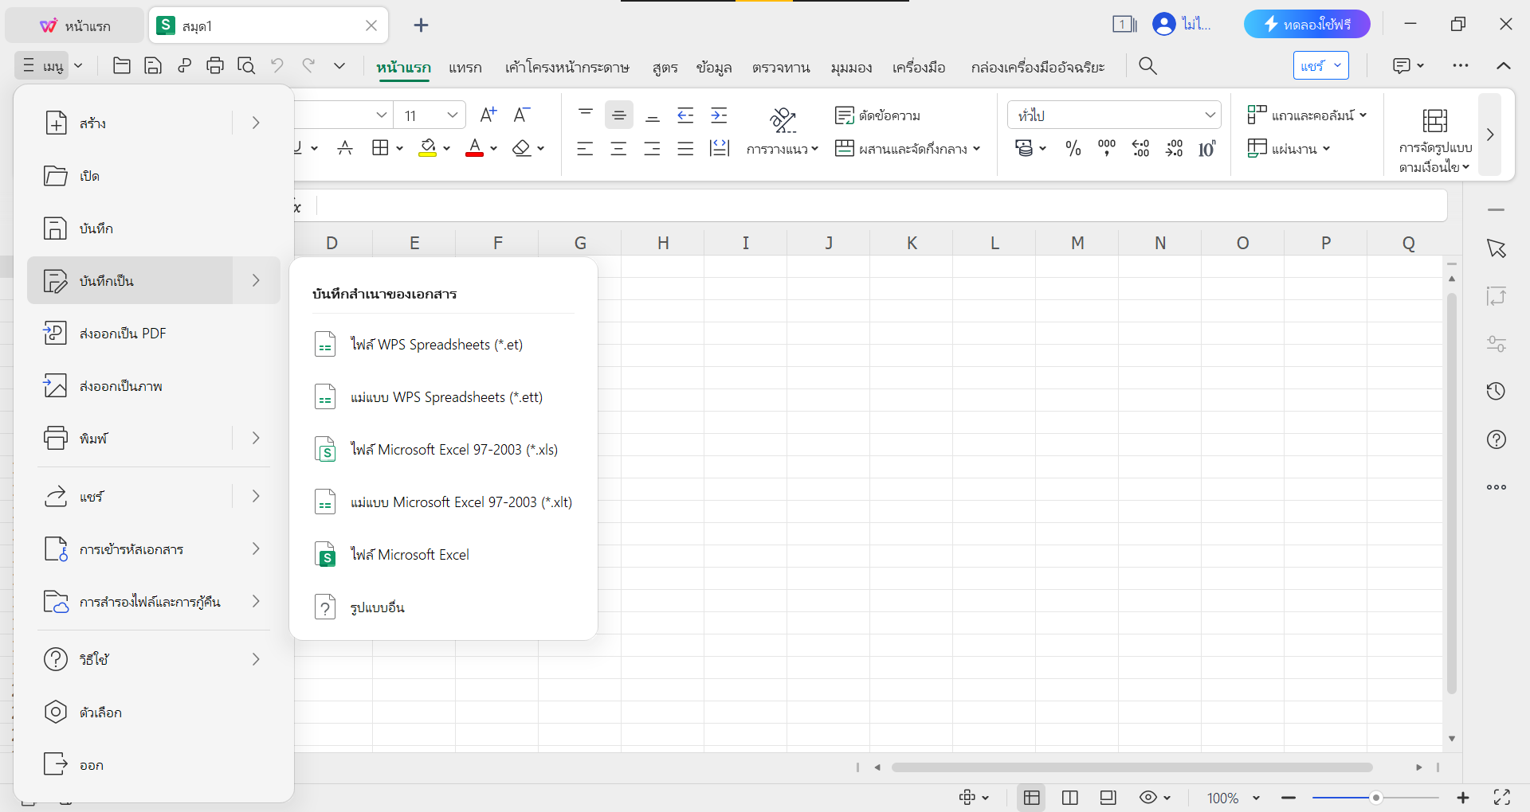Expand the พิมพ์ submenu arrow
1530x812 pixels.
point(256,438)
